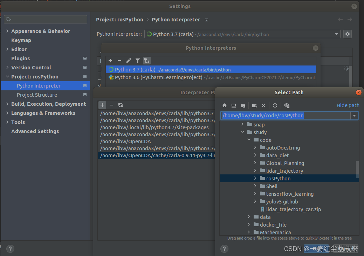The image size is (364, 256).
Task: Click the filter funnel icon in Python Interpreters
Action: tap(138, 61)
